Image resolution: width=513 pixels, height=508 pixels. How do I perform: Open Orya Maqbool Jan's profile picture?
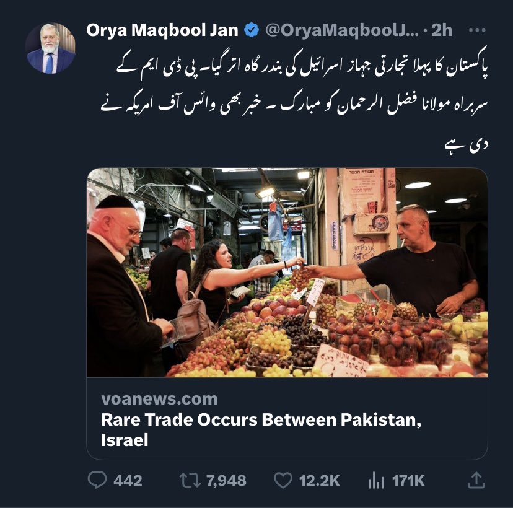pyautogui.click(x=50, y=48)
